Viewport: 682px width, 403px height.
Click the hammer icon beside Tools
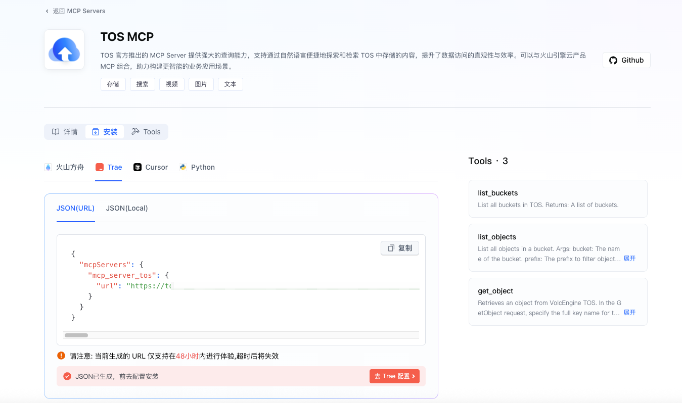coord(135,131)
